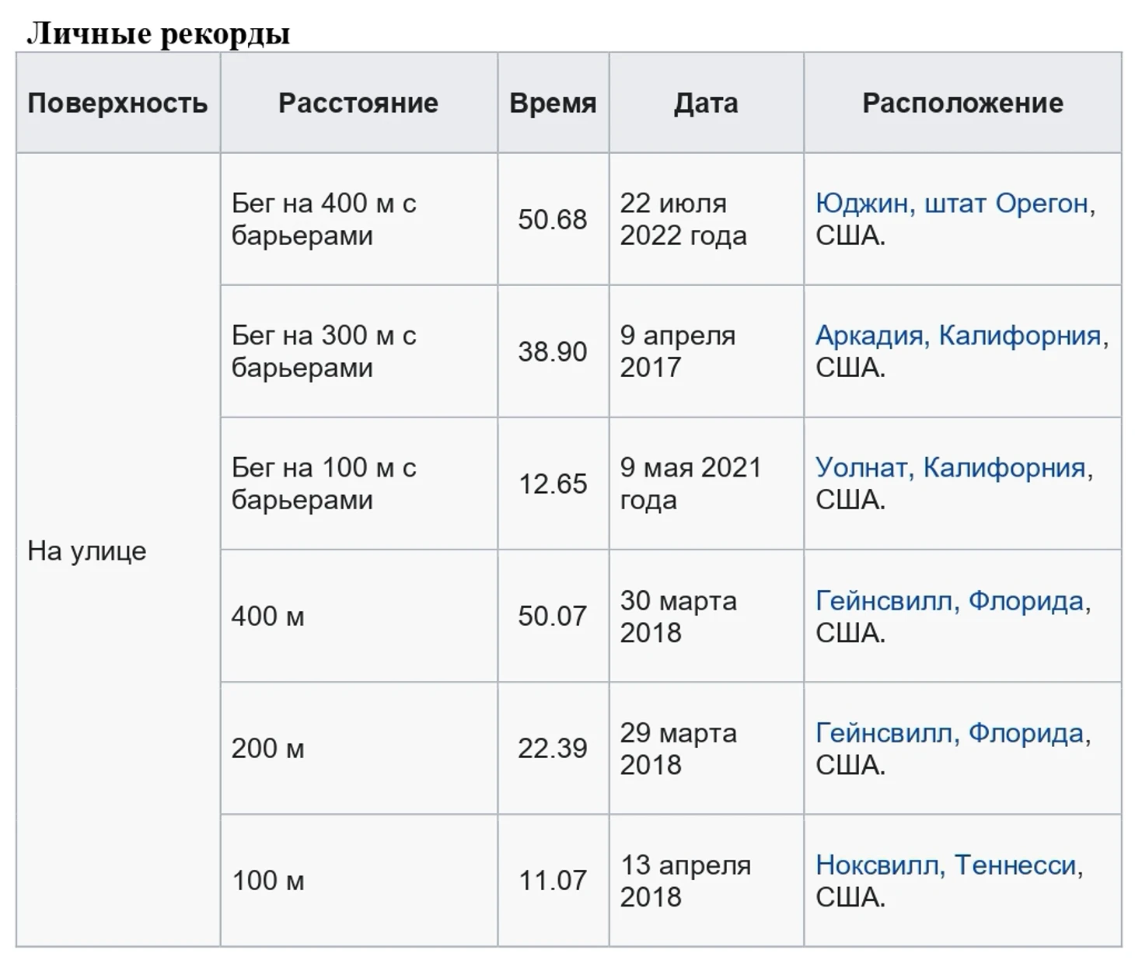
Task: Click the 9 мая 2021 года date cell
Action: pos(690,484)
